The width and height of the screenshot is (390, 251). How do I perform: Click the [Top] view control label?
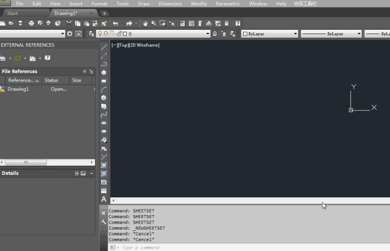coord(122,45)
